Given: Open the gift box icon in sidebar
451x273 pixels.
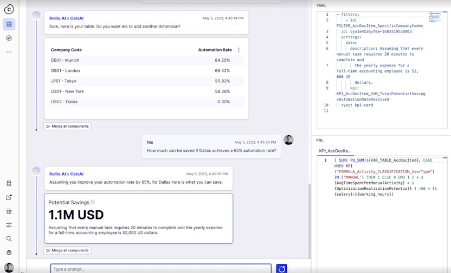Looking at the screenshot, I should (x=9, y=211).
